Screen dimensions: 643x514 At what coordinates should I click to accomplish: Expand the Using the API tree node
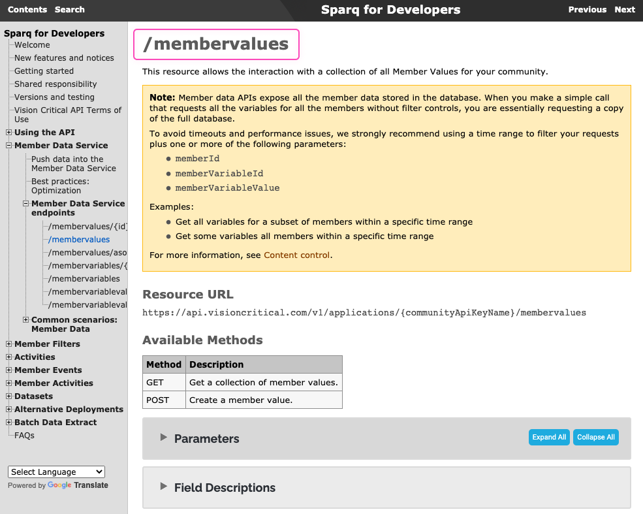(x=9, y=133)
